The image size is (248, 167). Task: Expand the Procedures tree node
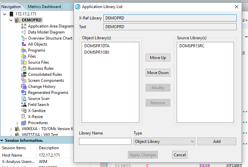pos(17,123)
